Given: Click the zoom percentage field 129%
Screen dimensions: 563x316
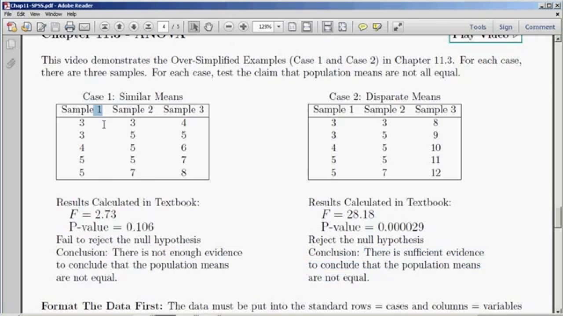Looking at the screenshot, I should (264, 27).
